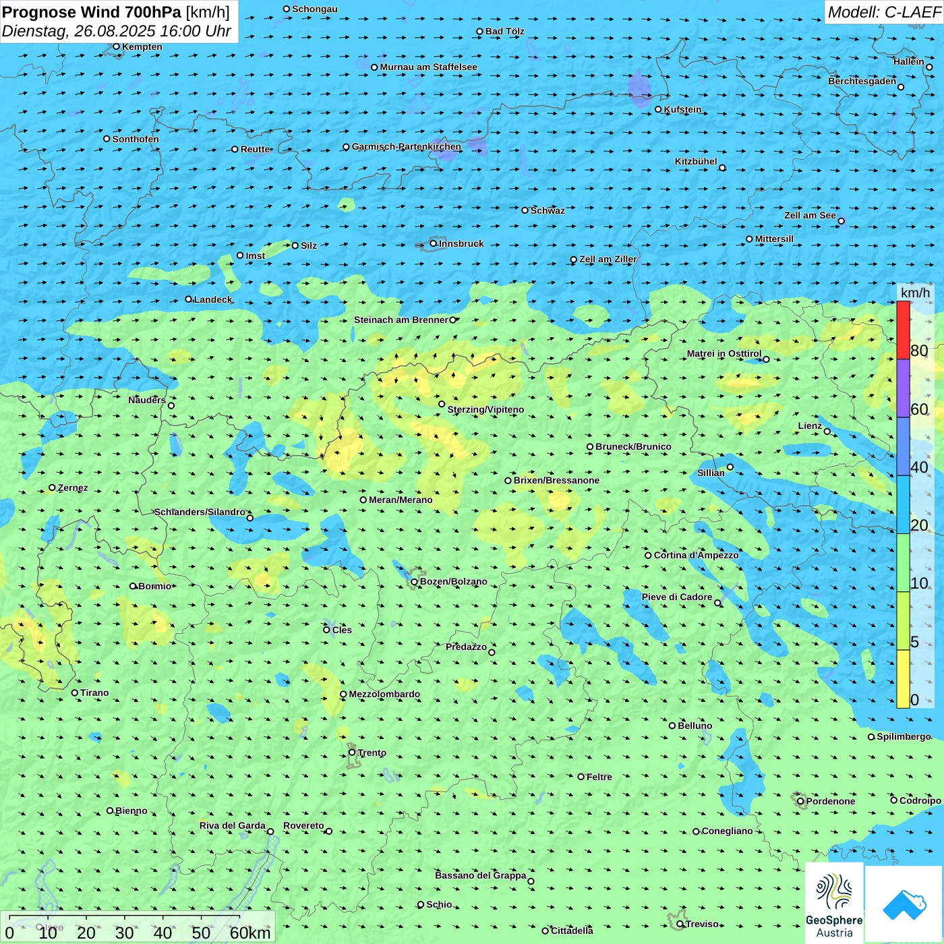Click the 'Bruneck/Brunico' label

[x=633, y=446]
